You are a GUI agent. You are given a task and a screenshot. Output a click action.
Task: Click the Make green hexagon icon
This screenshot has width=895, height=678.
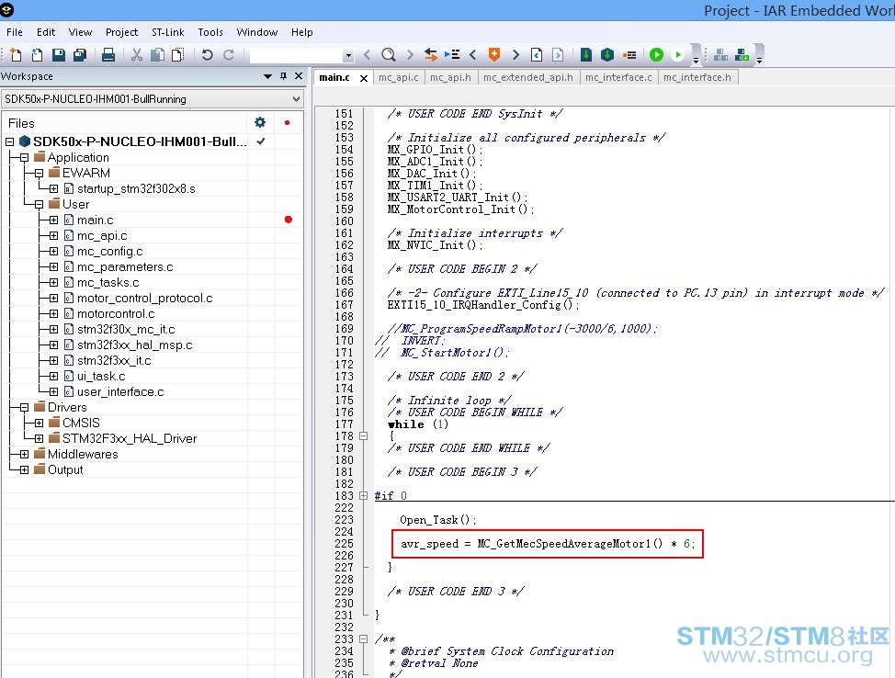607,55
